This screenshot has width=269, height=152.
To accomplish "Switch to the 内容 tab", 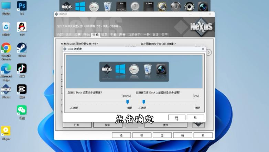I will [x=60, y=35].
